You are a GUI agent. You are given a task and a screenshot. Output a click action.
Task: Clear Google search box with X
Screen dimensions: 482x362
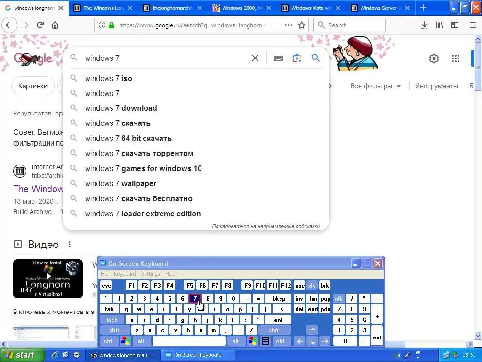[x=255, y=58]
